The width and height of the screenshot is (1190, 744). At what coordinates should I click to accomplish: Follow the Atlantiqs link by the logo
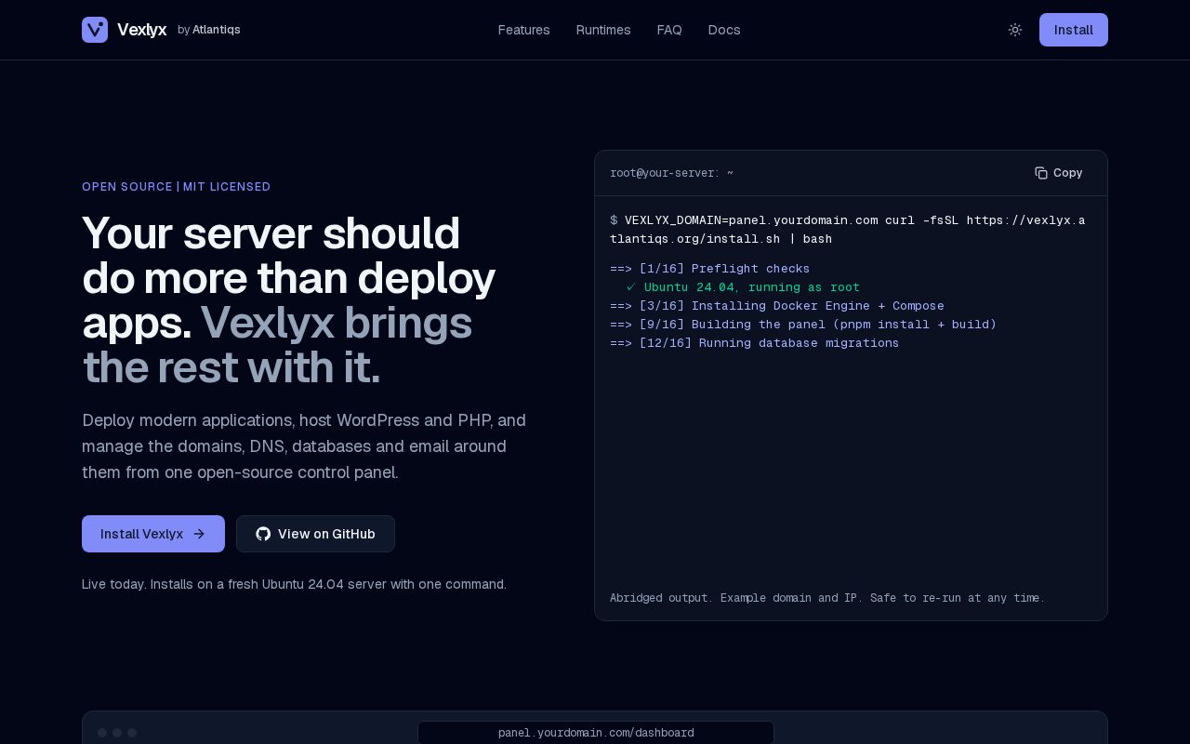pos(217,30)
